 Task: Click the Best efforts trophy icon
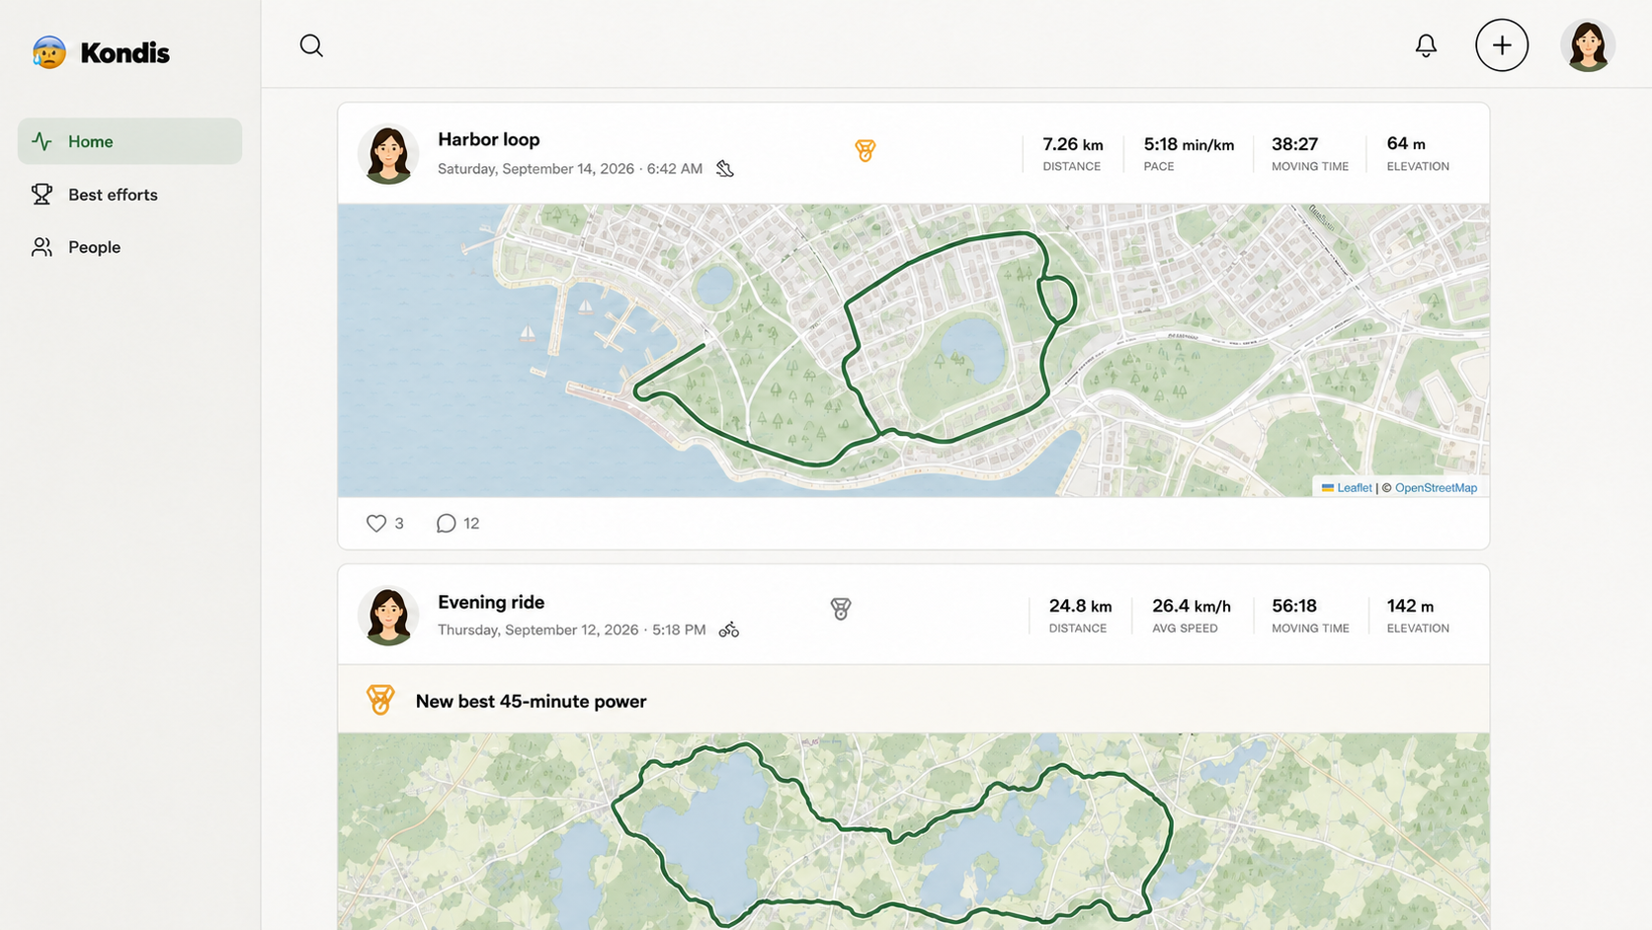pyautogui.click(x=41, y=195)
